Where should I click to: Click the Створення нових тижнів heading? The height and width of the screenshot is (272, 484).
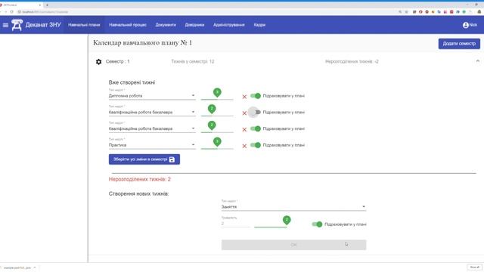pos(138,193)
